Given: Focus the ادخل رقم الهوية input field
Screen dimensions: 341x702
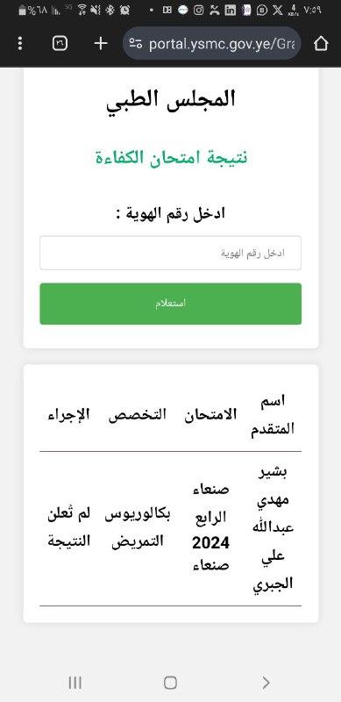Looking at the screenshot, I should tap(170, 253).
